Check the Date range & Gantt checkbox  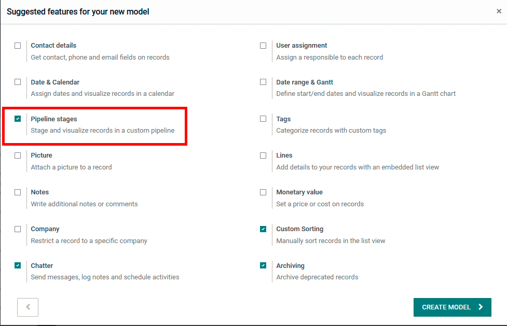263,82
